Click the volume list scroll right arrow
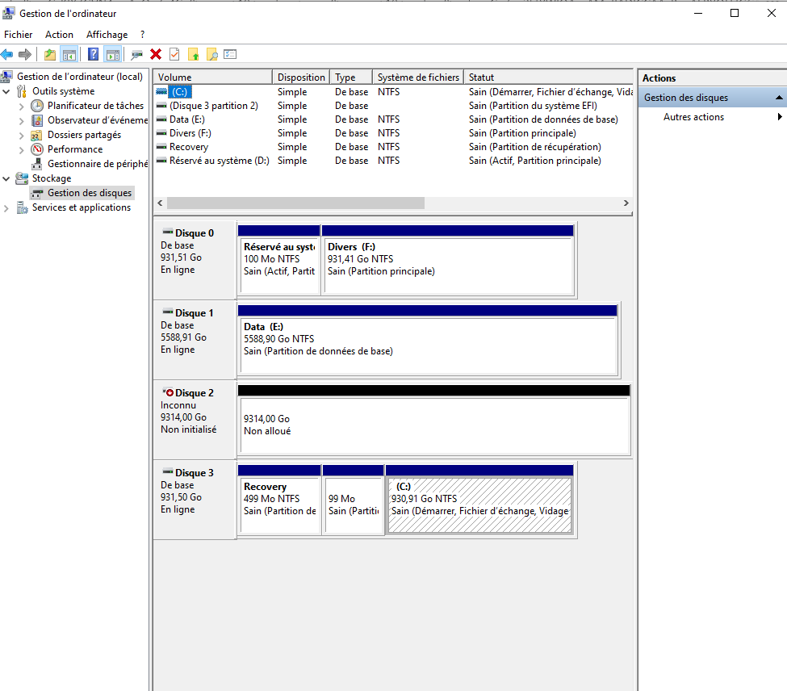This screenshot has width=787, height=691. [626, 203]
